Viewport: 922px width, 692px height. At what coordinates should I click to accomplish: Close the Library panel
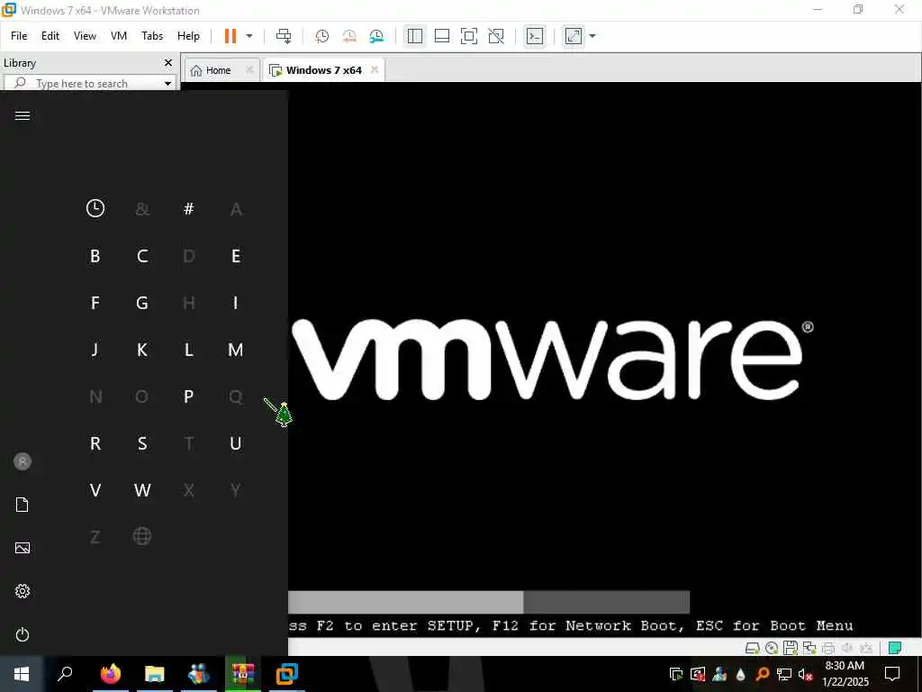(x=168, y=62)
